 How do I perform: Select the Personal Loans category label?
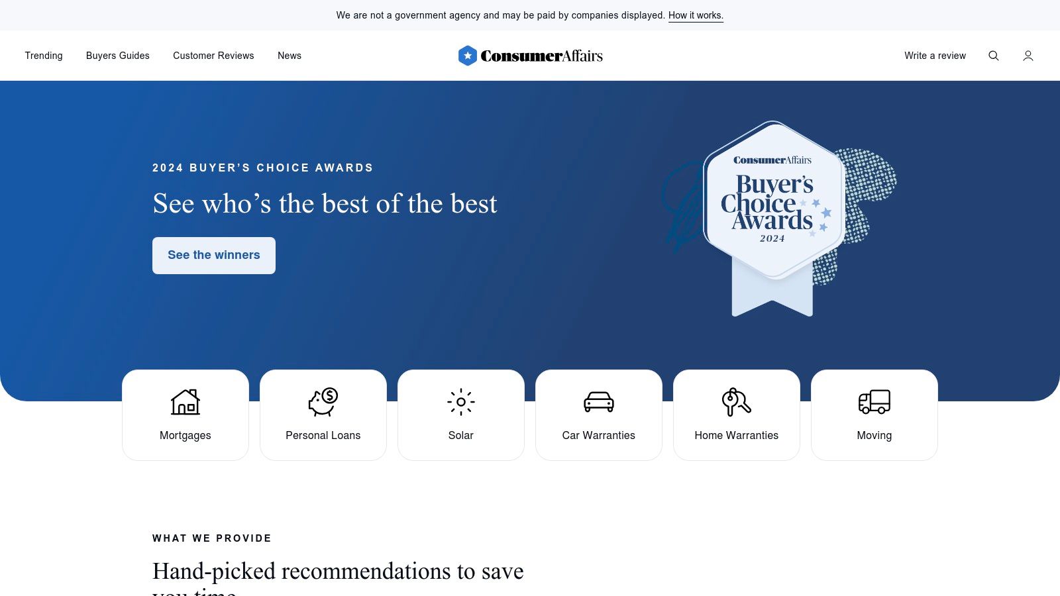(x=323, y=435)
